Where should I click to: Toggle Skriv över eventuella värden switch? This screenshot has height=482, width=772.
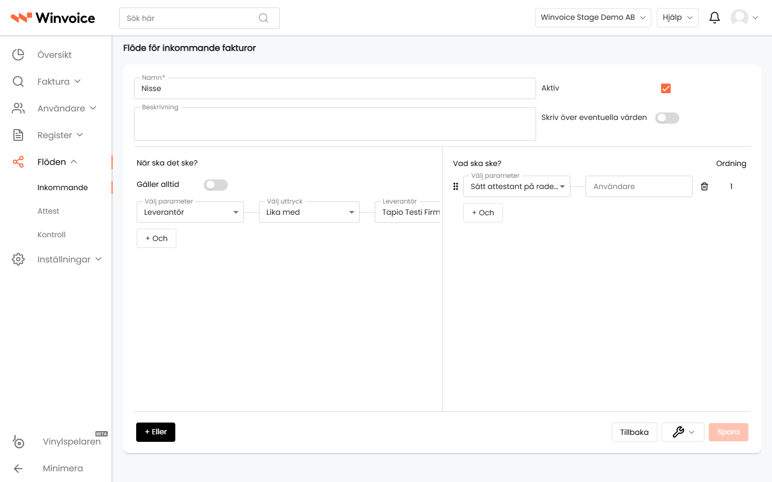coord(667,118)
